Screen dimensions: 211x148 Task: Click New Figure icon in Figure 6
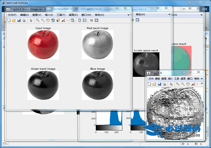click(x=149, y=84)
